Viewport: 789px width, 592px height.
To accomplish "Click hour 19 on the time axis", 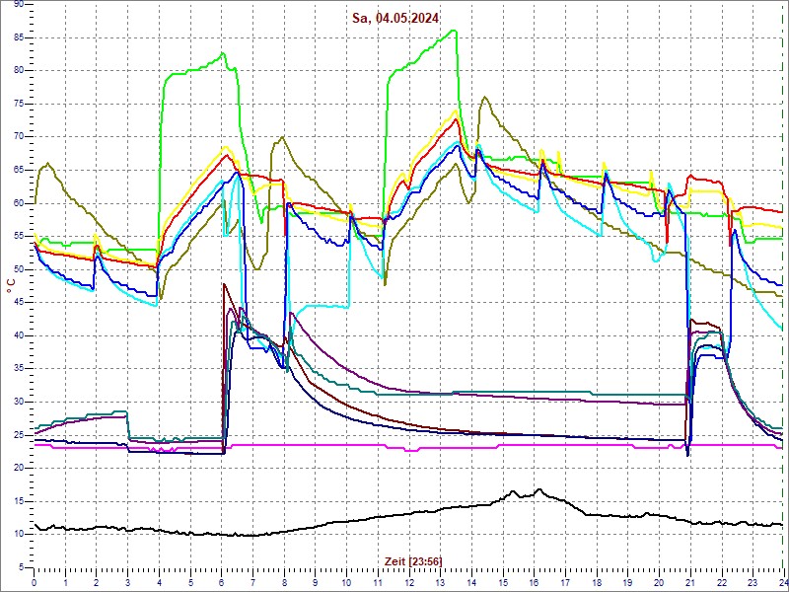I will pos(627,581).
